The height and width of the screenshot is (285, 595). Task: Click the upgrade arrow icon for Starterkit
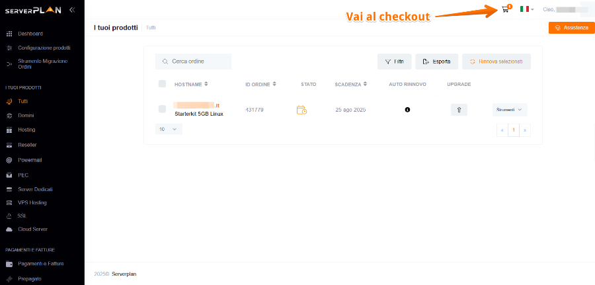[459, 110]
